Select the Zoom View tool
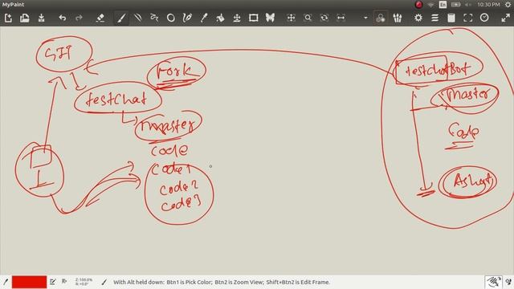The image size is (514, 289). [x=308, y=18]
